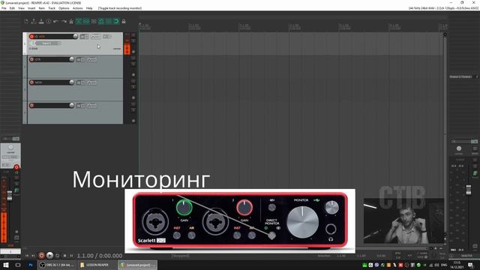Open the Track menu
Image resolution: width=480 pixels, height=270 pixels.
[52, 8]
